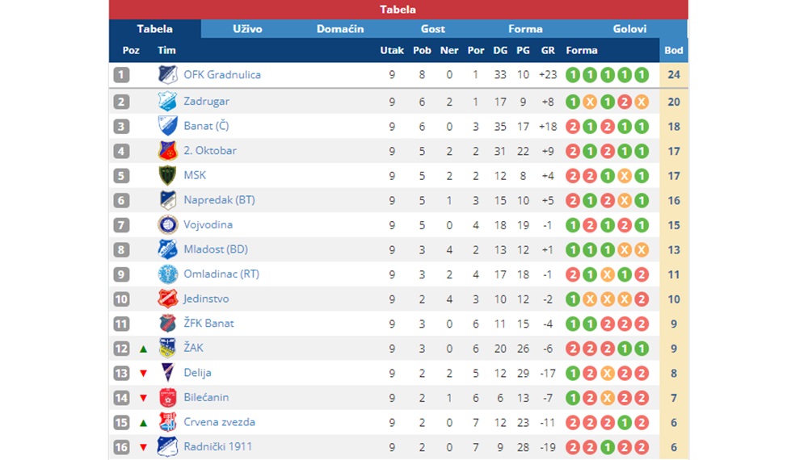Viewport: 808px width, 460px height.
Task: Open the Golovi tab
Action: click(629, 29)
